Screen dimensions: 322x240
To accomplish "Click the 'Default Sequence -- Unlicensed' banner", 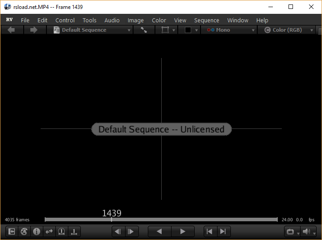I will pyautogui.click(x=161, y=129).
